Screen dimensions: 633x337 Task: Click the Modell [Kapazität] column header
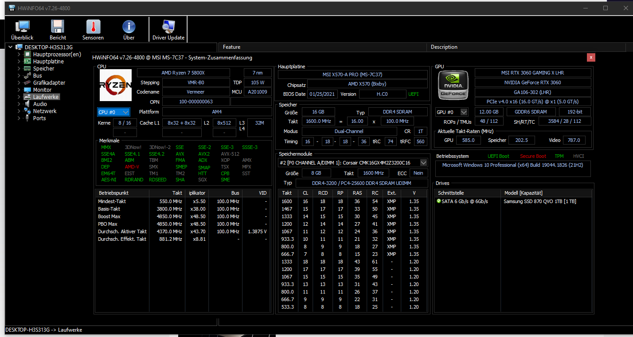coord(546,193)
